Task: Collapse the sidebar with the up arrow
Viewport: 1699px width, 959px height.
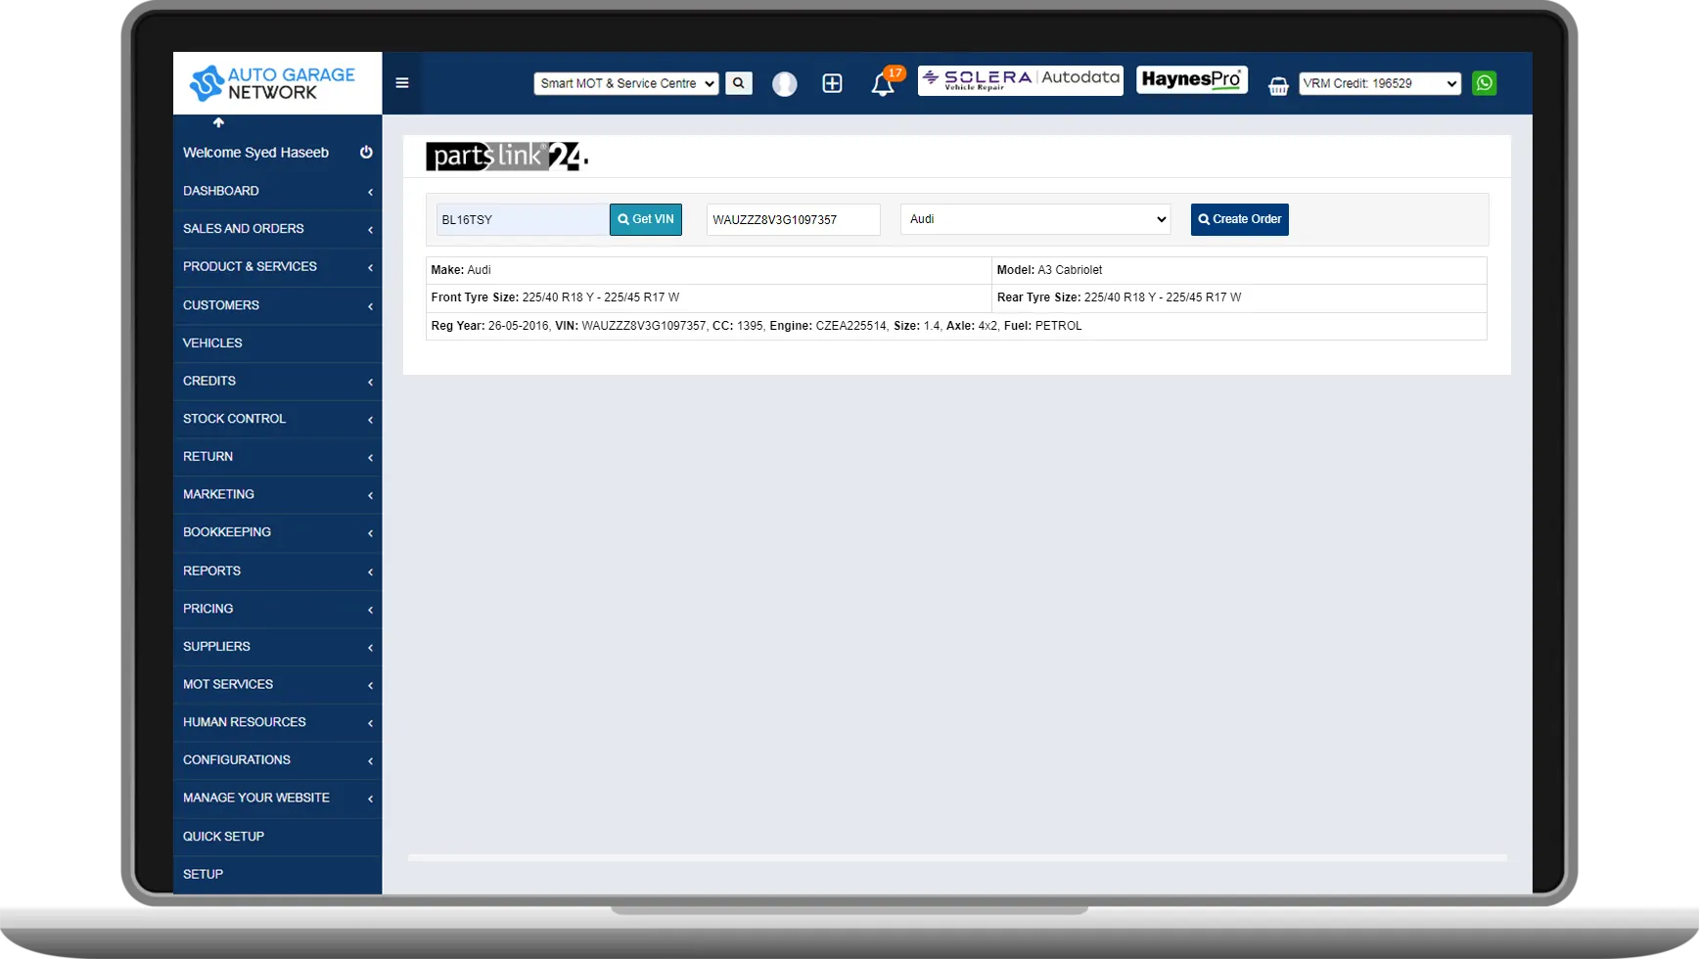Action: point(217,122)
